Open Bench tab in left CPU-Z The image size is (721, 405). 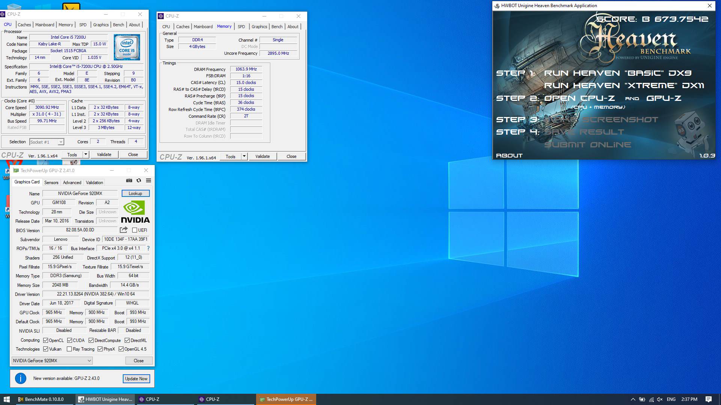pos(118,25)
